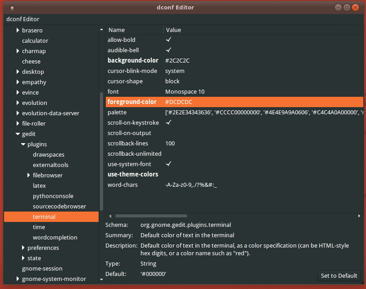Collapse the gedit tree node
Screen dimensions: 366x289
[x=18, y=134]
